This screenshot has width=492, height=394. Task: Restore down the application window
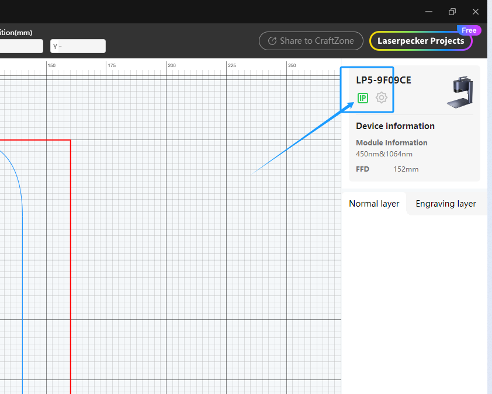pos(452,12)
